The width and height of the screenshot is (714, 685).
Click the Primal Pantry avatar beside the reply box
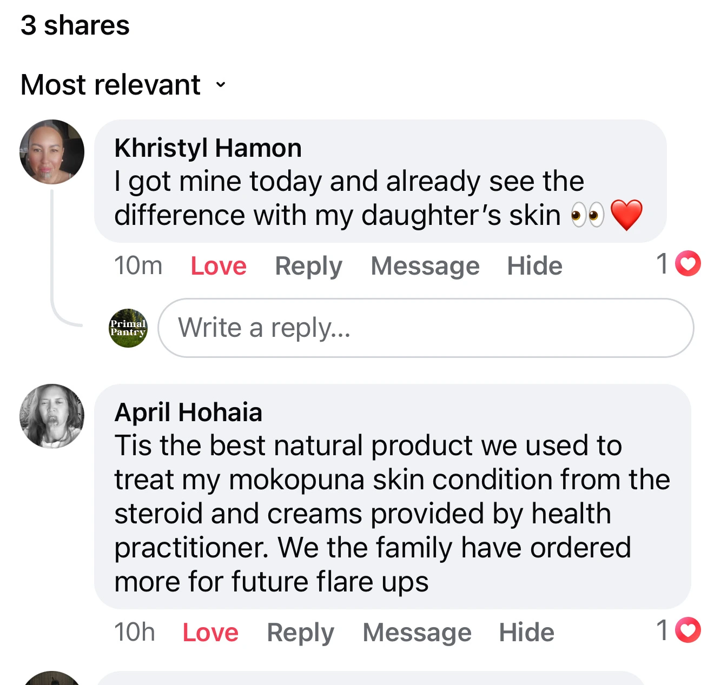click(128, 328)
